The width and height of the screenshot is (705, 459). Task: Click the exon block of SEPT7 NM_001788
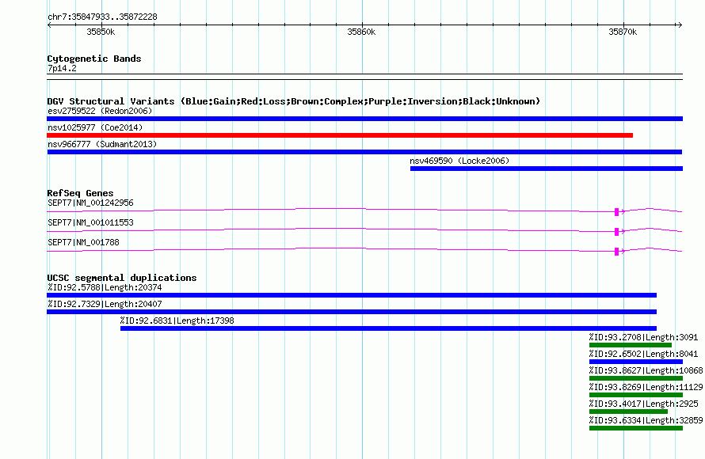pyautogui.click(x=616, y=252)
